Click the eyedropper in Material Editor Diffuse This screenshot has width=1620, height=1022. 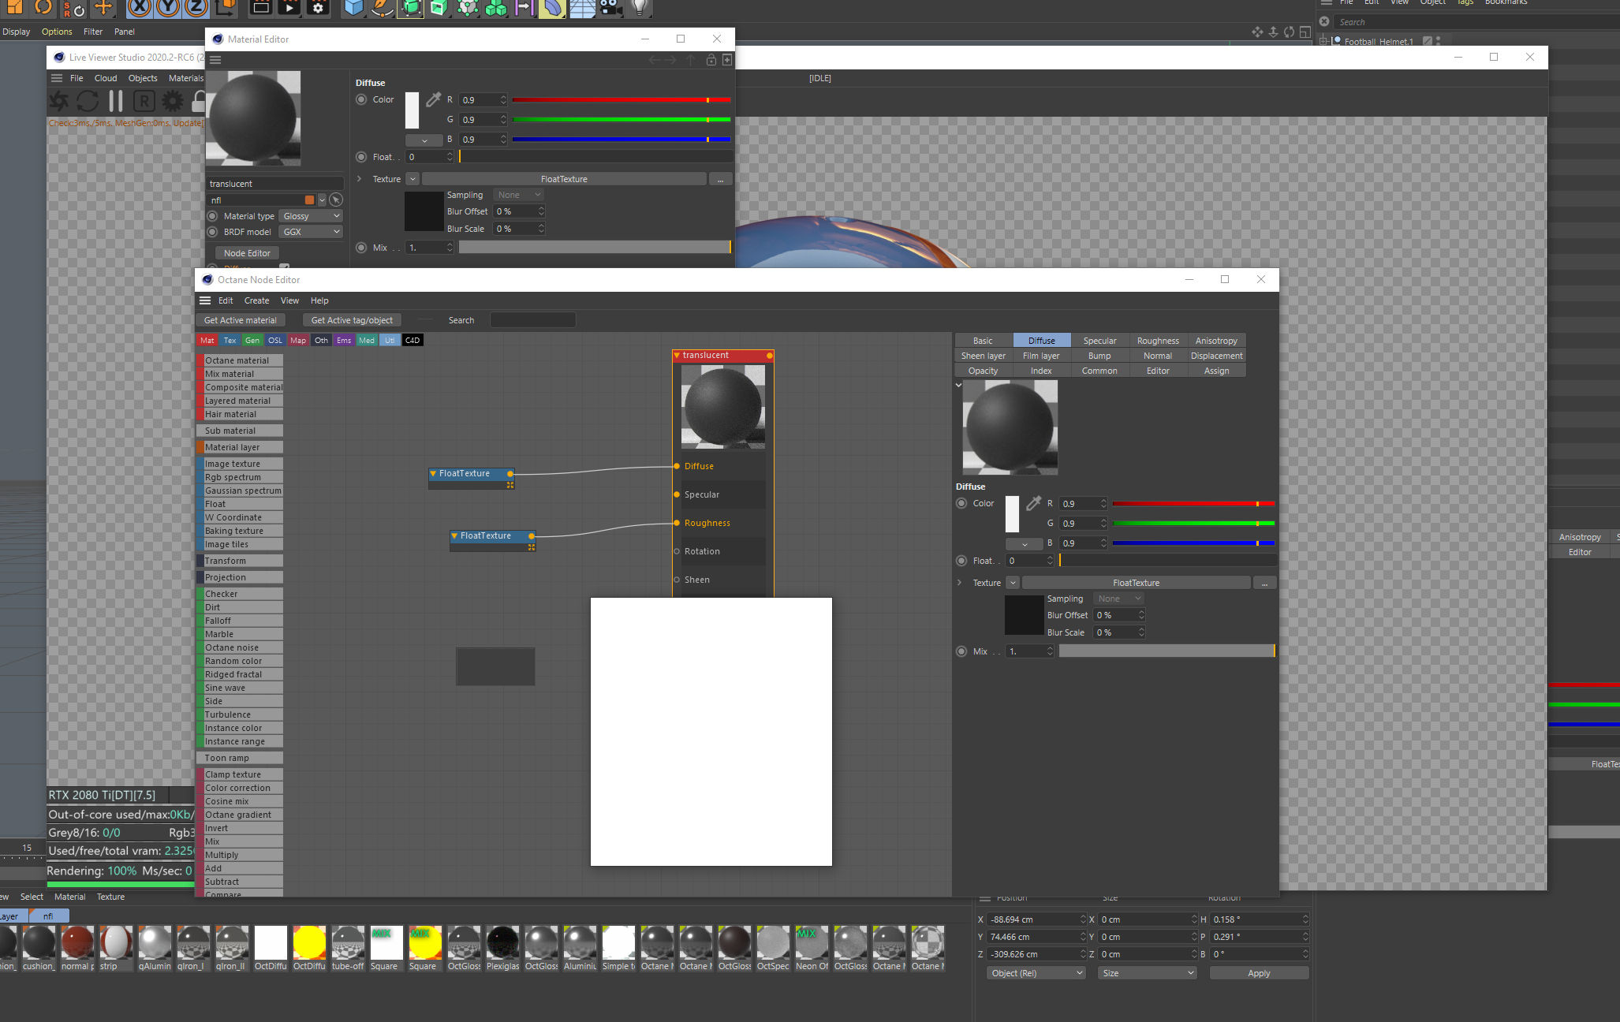coord(434,100)
